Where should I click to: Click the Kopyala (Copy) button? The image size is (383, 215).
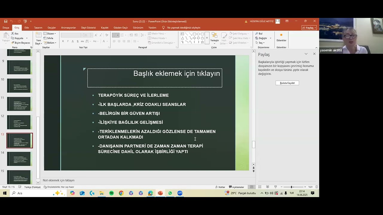17,38
